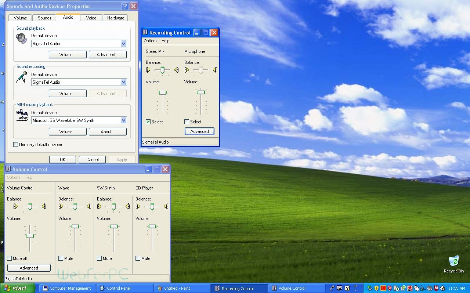
Task: Click Advanced button in Recording Control
Action: tap(199, 131)
